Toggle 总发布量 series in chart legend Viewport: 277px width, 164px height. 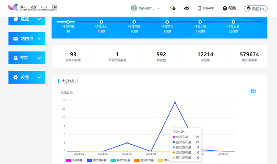click(75, 160)
